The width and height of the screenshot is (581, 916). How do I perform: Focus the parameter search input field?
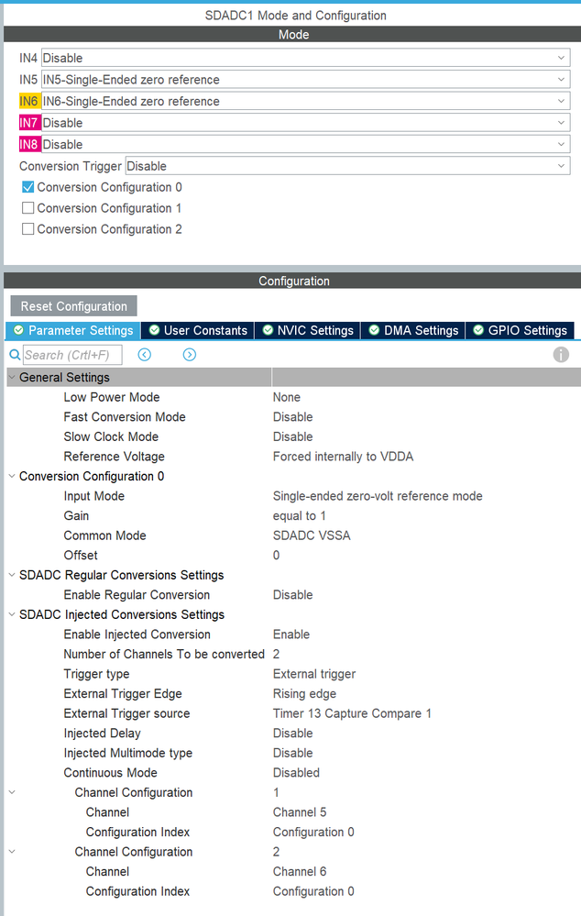[x=72, y=355]
